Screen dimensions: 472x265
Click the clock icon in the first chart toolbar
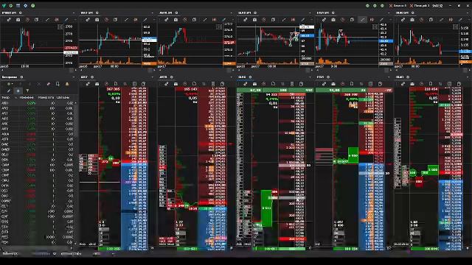click(x=27, y=20)
